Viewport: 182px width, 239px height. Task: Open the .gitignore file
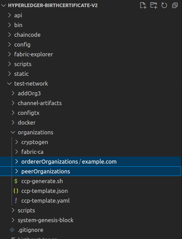pos(31,230)
